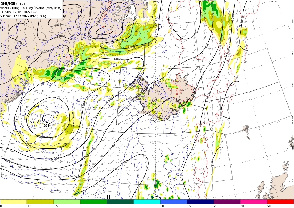Pick the blue 10 mm legend swatch
The image size is (294, 208).
point(174,202)
